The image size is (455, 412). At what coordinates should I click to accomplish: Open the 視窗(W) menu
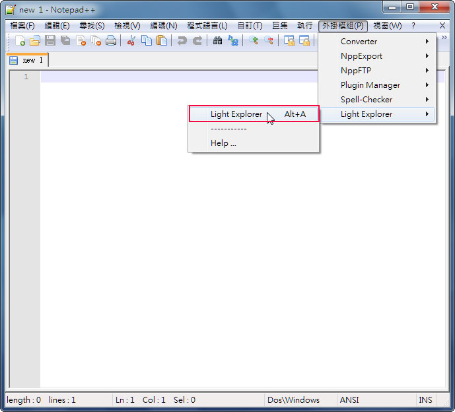pyautogui.click(x=388, y=26)
